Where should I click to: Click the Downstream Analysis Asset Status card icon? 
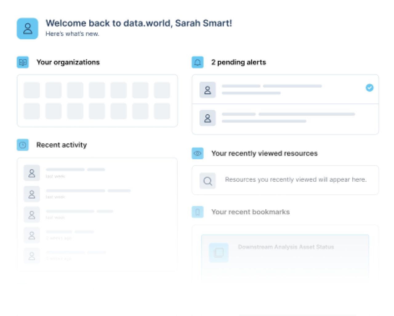tap(219, 253)
